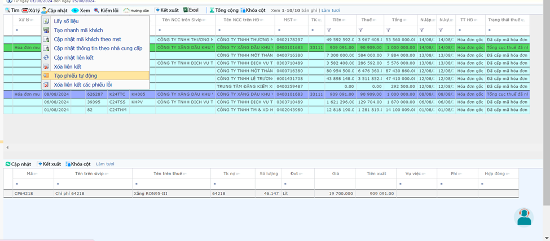Open the Hướng dẫn guide
550x241 pixels.
coord(136,10)
